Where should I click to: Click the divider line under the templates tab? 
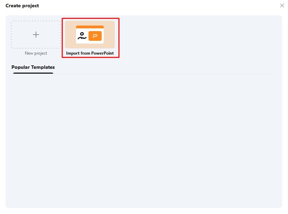165,74
